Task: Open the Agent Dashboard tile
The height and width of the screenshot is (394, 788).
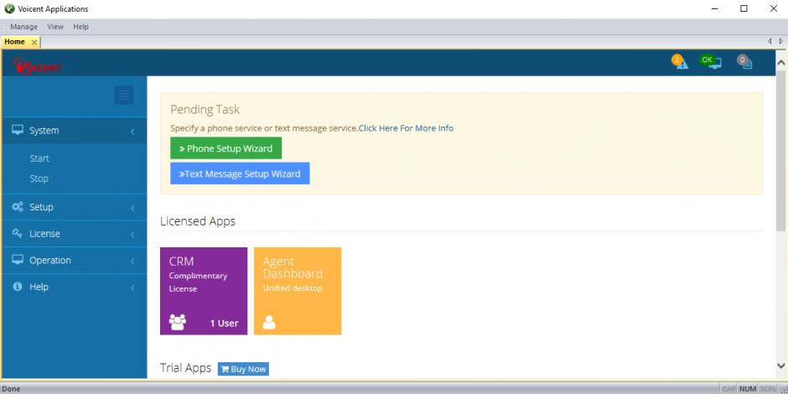Action: coord(298,291)
